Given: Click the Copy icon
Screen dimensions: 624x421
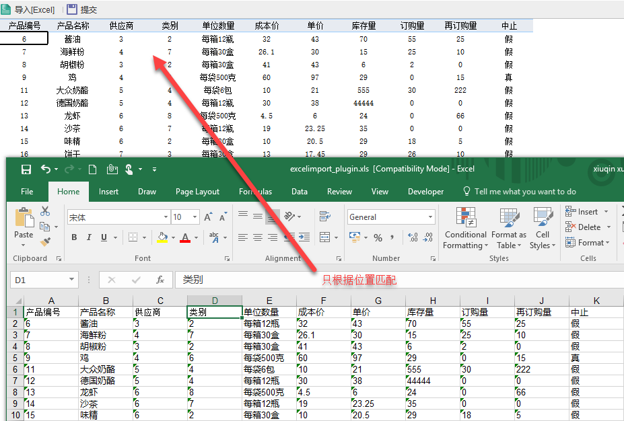Looking at the screenshot, I should click(45, 227).
